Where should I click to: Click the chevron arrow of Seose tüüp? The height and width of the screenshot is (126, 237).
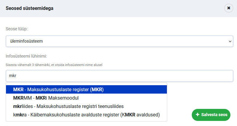pyautogui.click(x=230, y=41)
